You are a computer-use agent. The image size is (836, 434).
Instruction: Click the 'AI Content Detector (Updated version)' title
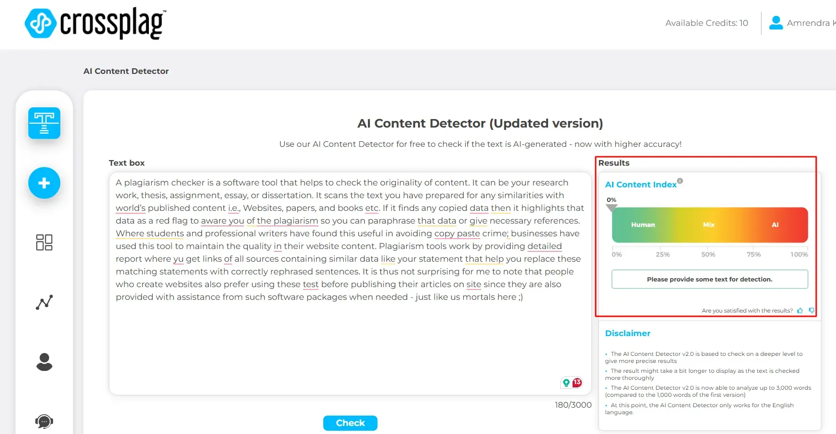click(480, 123)
